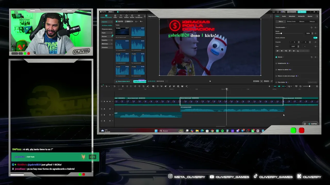Select Archivos multimedia in the sidebar
Image resolution: width=330 pixels, height=185 pixels.
tap(107, 25)
